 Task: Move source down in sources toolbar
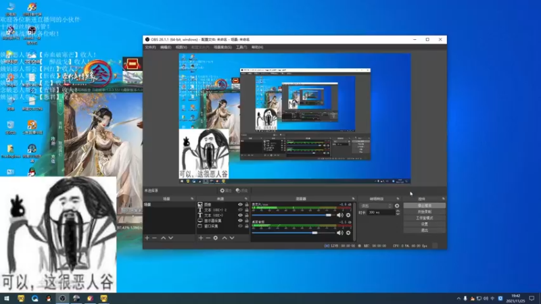point(232,238)
